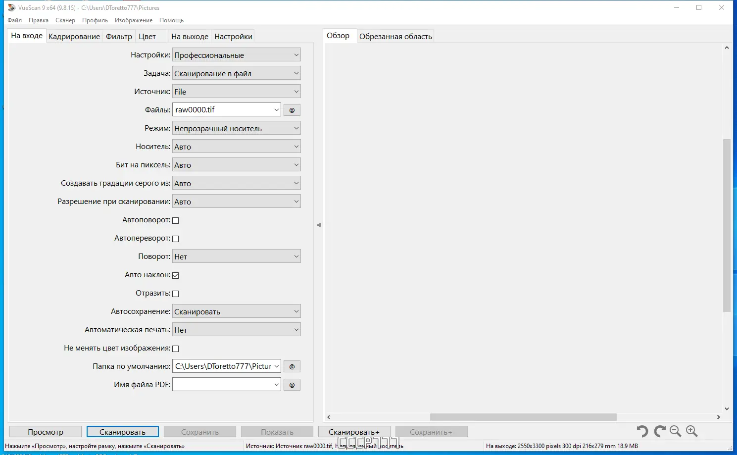Open the Источник dropdown showing File
This screenshot has height=455, width=737.
(237, 92)
